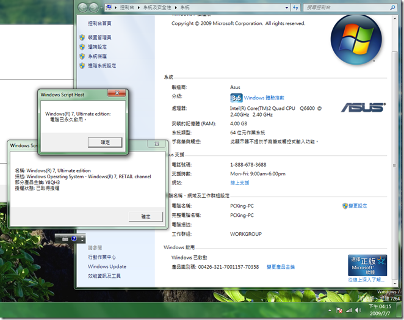The image size is (404, 320).
Task: Expand the arrow after the 系統及安全性 breadcrumb
Action: [176, 8]
